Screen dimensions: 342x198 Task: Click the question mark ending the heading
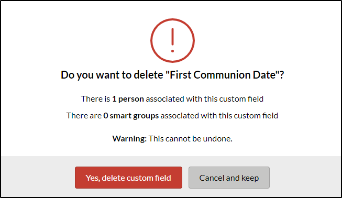[282, 75]
